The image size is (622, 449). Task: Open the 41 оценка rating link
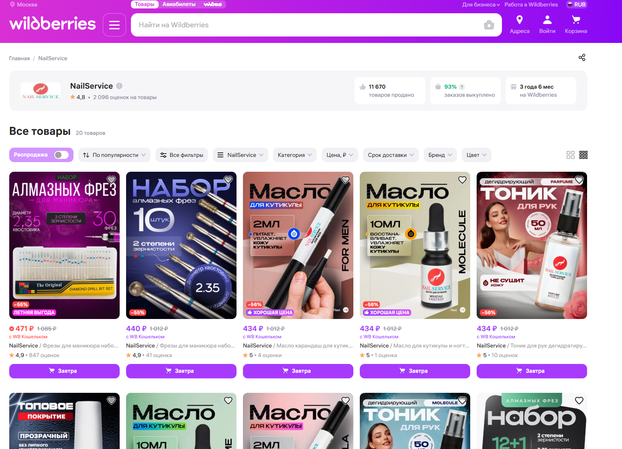coord(159,355)
